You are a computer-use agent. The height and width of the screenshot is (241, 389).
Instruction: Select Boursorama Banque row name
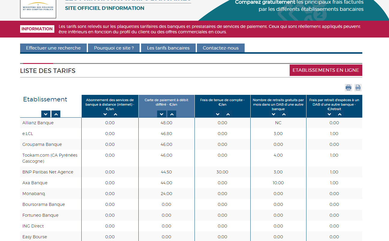[x=44, y=204]
